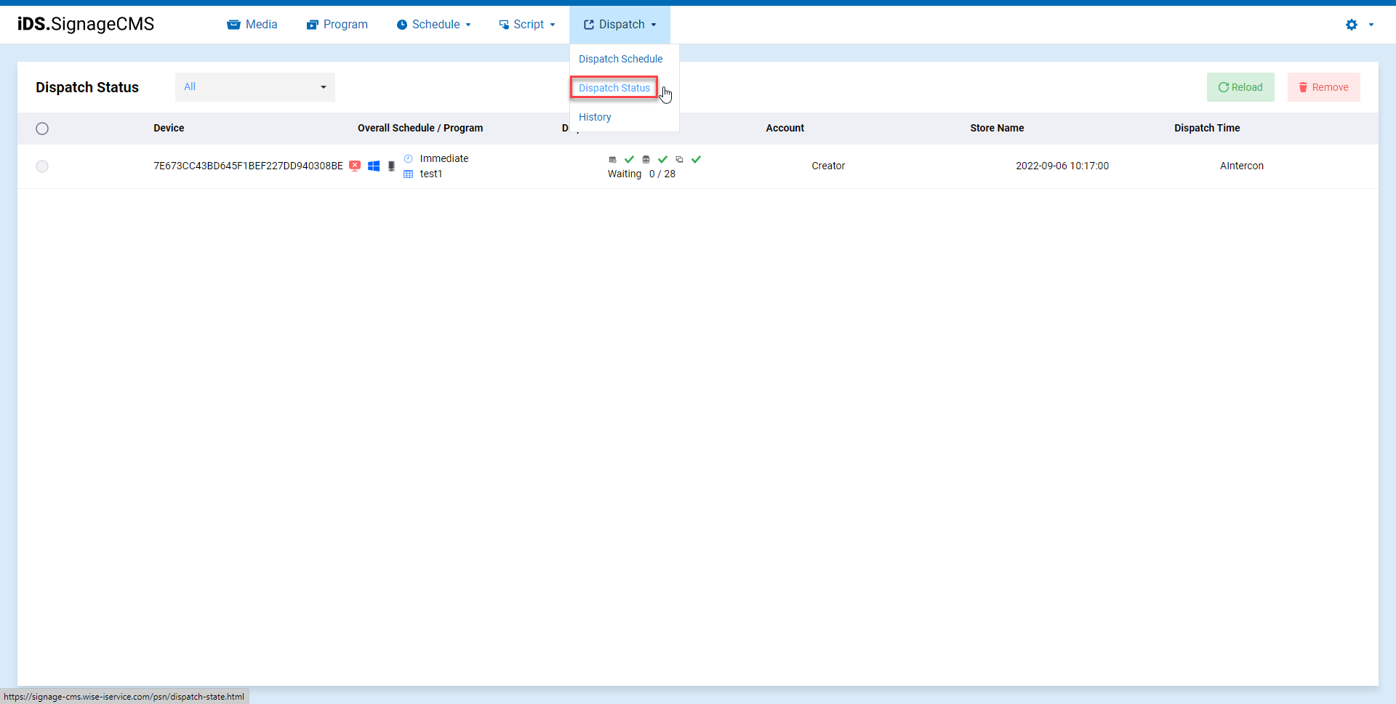Click the table icon beside test1
Screen dimensions: 1396x704
(408, 174)
